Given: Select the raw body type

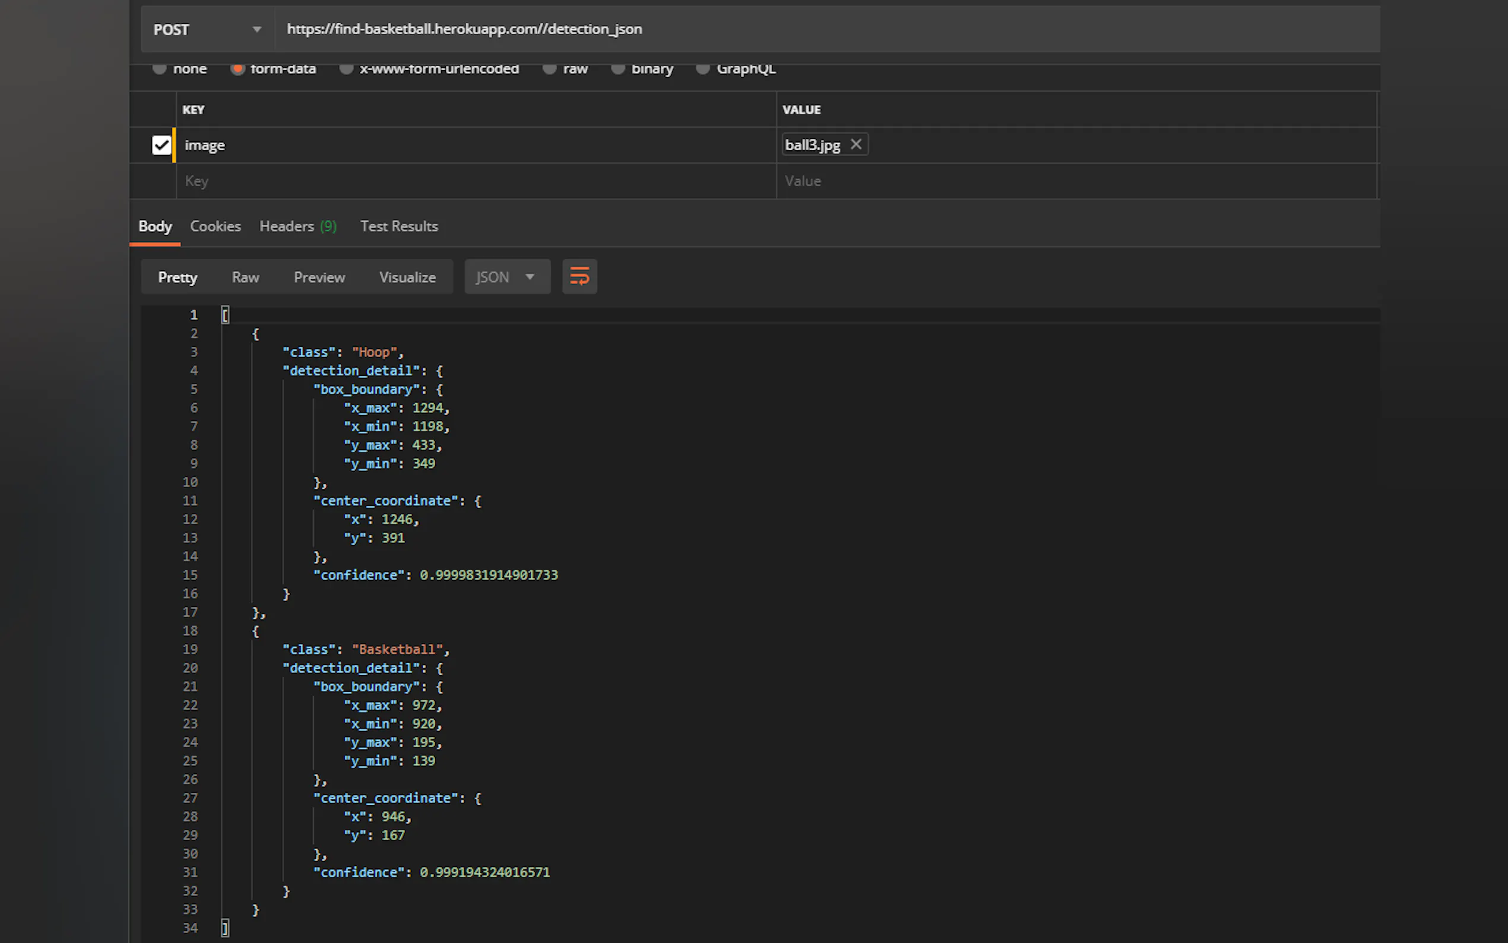Looking at the screenshot, I should [x=549, y=69].
